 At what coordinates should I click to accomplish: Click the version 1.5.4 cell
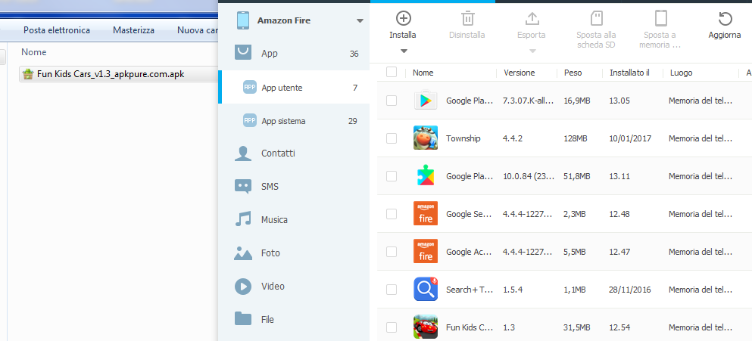pyautogui.click(x=513, y=290)
